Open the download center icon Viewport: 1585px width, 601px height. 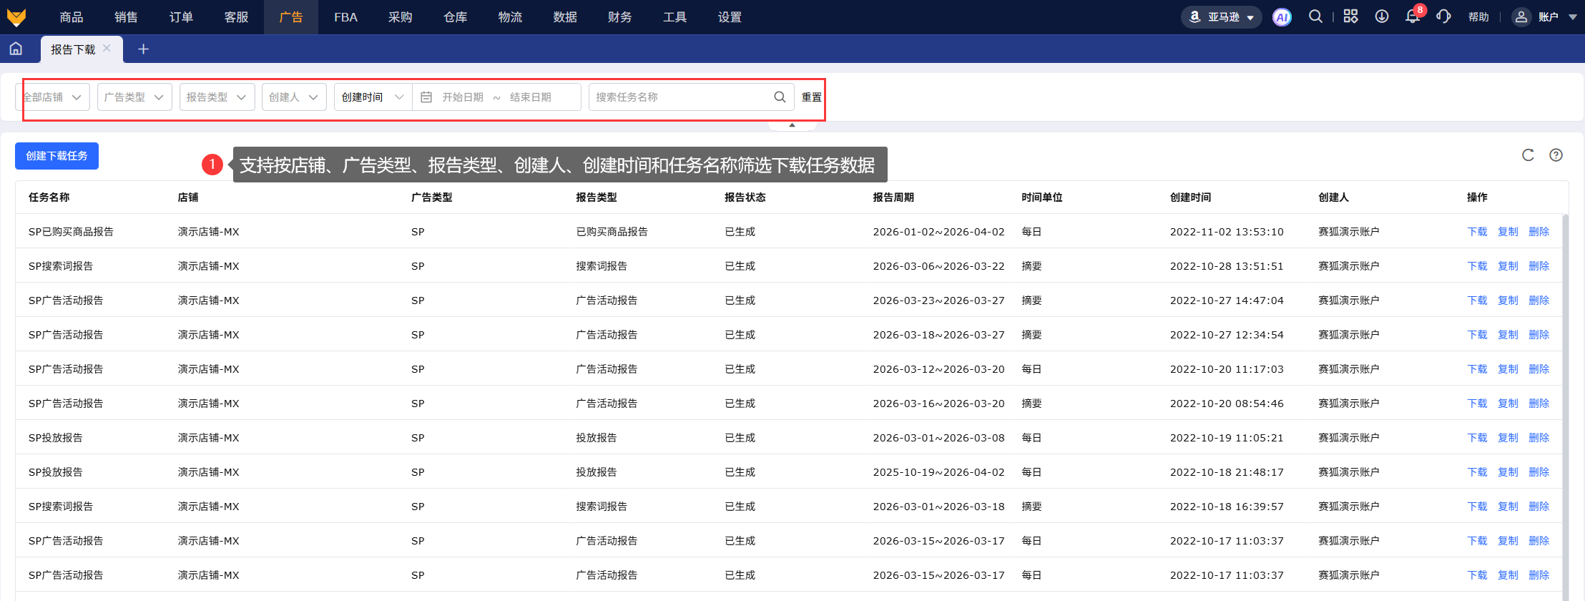(x=1382, y=16)
